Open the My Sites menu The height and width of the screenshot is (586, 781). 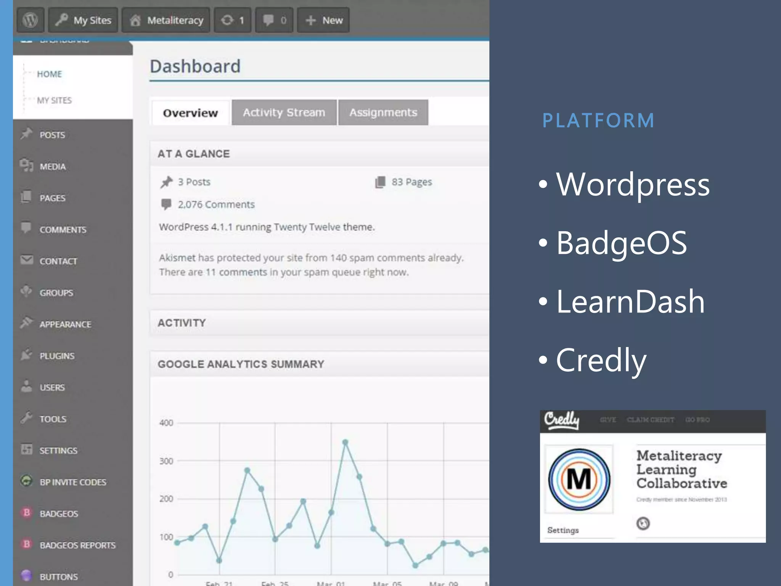[83, 20]
